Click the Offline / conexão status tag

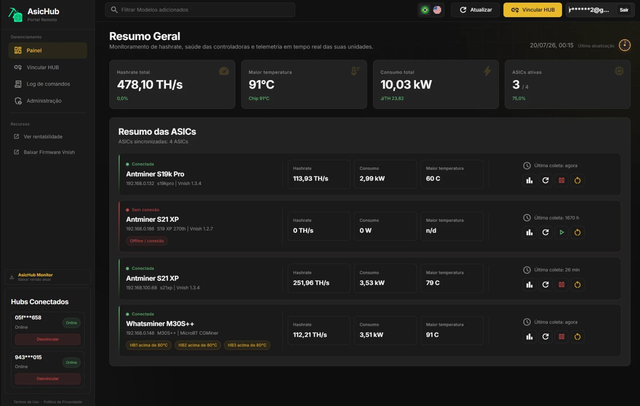coord(147,241)
